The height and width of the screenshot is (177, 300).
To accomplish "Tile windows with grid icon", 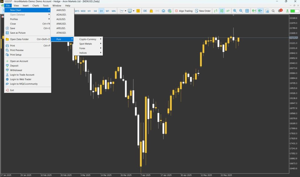I will 247,11.
